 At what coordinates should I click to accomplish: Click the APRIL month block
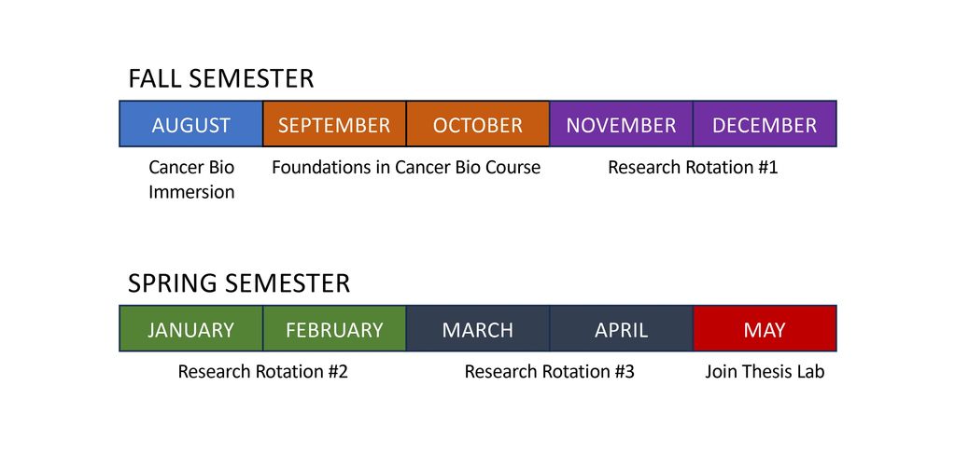tap(621, 329)
